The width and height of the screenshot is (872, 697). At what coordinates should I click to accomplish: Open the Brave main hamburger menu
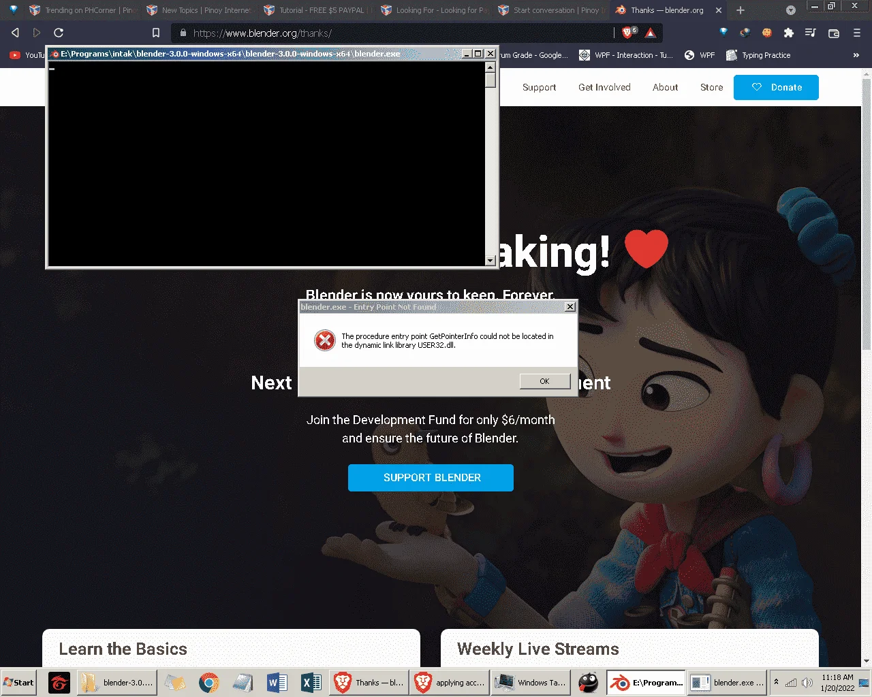coord(857,33)
